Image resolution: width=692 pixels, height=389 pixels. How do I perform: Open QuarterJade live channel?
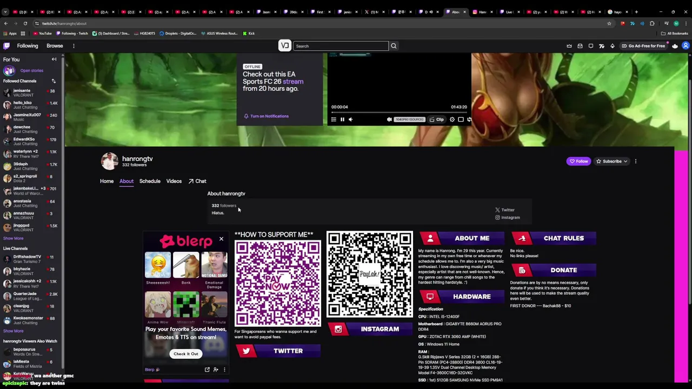[x=31, y=296]
